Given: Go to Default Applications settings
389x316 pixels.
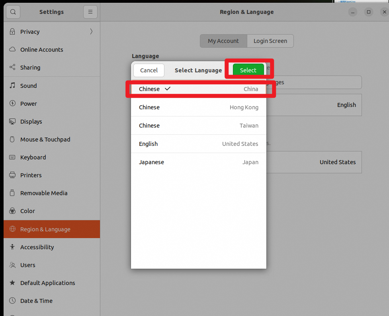Looking at the screenshot, I should click(52, 283).
